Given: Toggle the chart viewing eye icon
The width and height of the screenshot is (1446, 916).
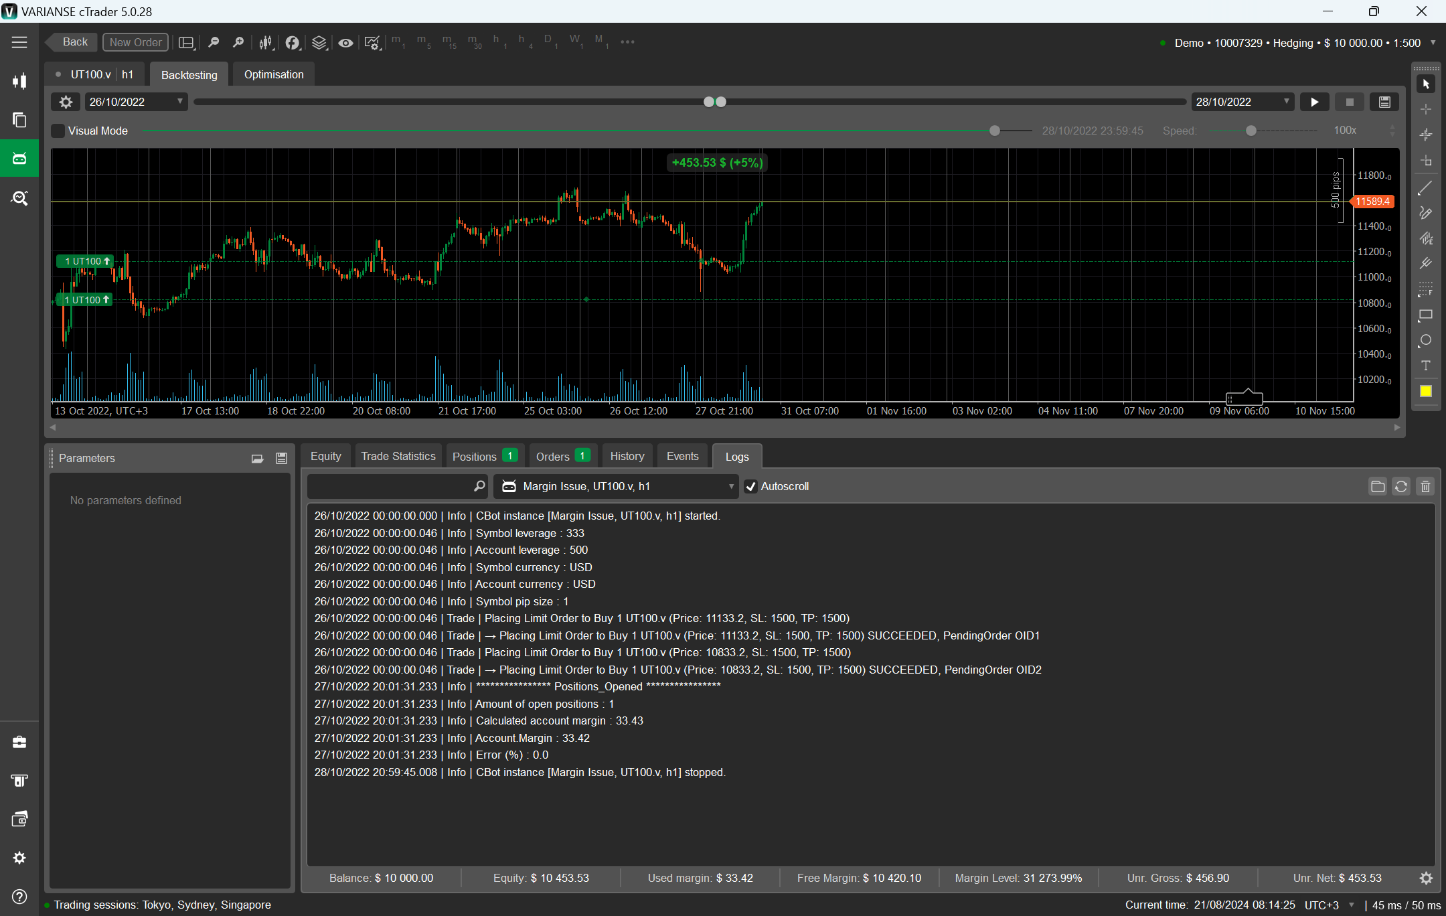Looking at the screenshot, I should [x=345, y=42].
